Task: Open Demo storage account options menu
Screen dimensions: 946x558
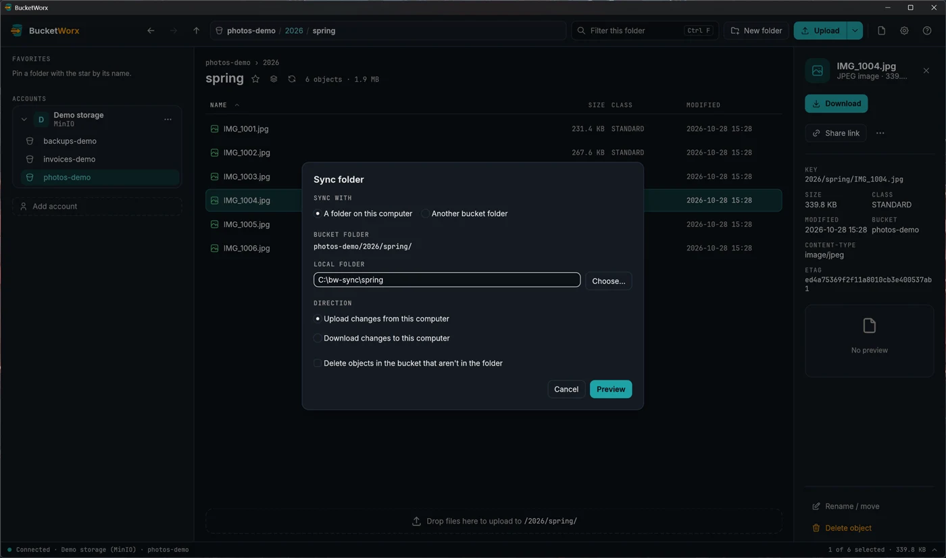Action: [x=168, y=120]
